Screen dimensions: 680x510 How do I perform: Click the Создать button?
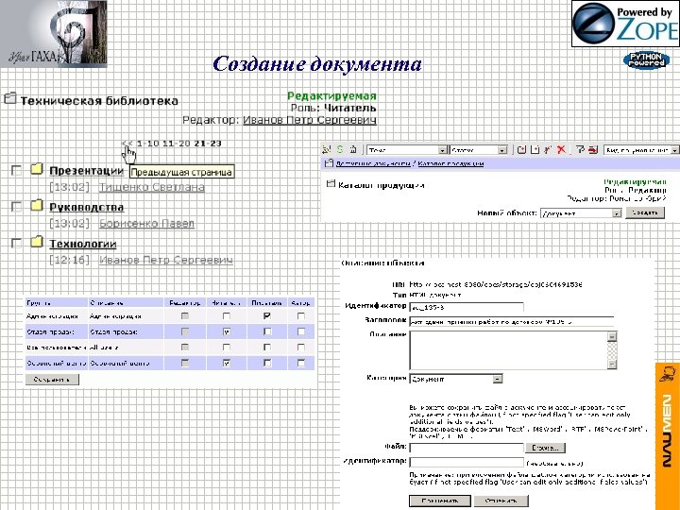[x=645, y=212]
